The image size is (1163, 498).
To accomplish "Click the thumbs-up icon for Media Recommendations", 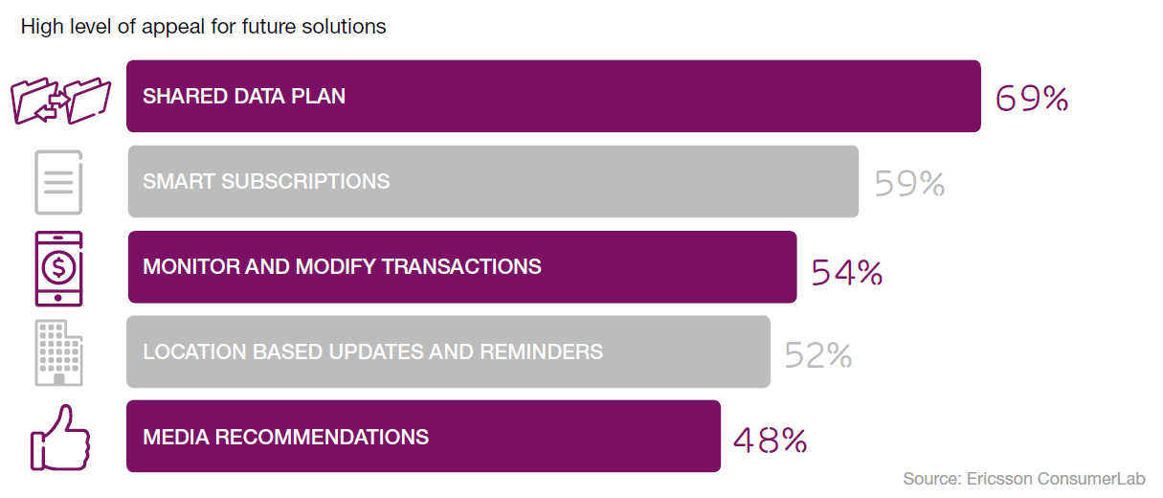I will [x=59, y=438].
